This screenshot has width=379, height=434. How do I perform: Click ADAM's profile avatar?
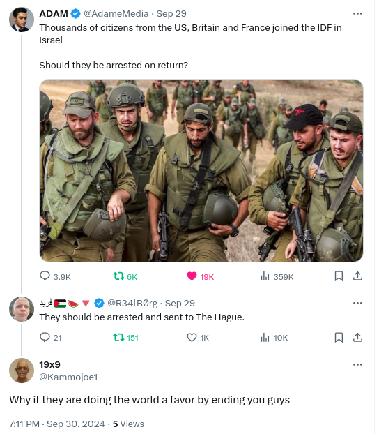[22, 20]
